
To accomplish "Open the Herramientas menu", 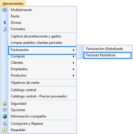I will 13,3.
